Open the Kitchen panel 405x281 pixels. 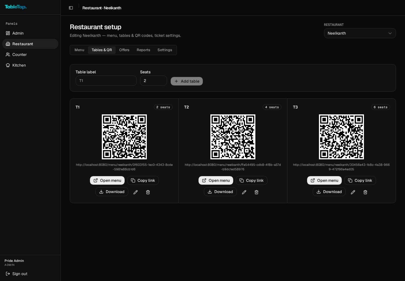[x=30, y=65]
